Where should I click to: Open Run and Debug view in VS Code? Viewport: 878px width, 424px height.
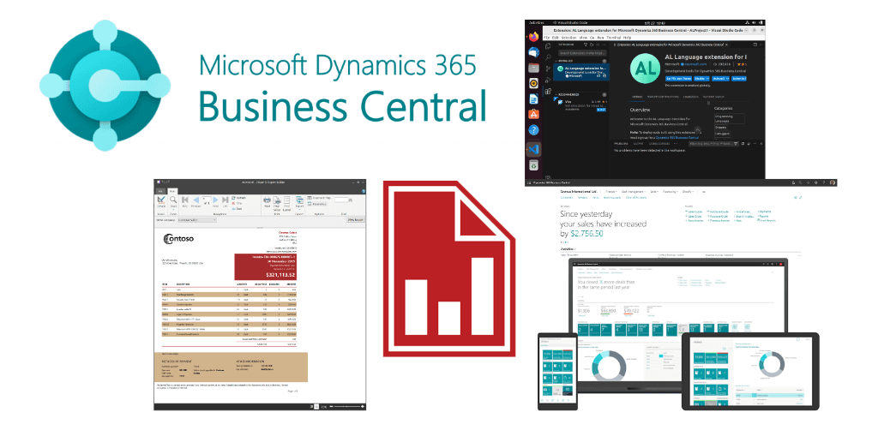pos(548,80)
